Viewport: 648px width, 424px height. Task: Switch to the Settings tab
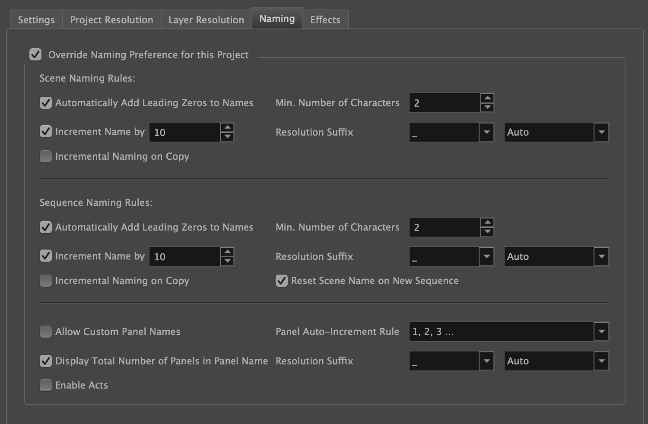[x=36, y=19]
